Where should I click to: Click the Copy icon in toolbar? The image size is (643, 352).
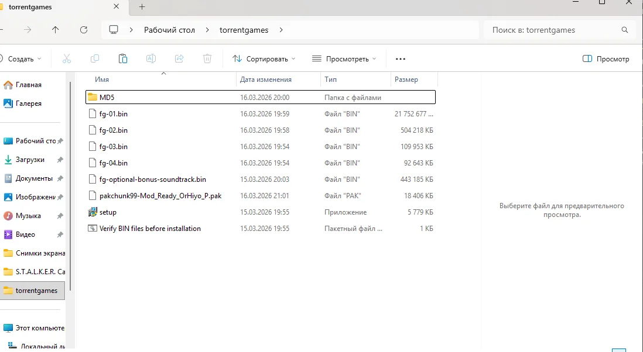coord(94,58)
